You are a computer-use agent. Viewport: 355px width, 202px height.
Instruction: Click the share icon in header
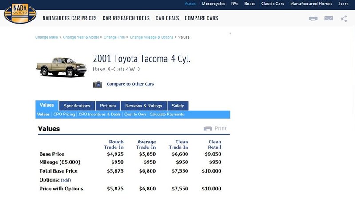344,19
